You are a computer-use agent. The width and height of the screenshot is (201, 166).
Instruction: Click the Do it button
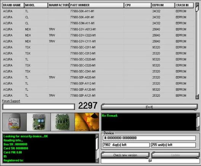tap(149, 107)
